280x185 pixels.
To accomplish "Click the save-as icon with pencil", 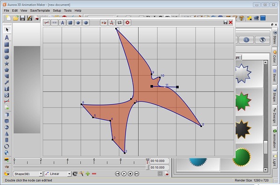I will tap(29, 18).
